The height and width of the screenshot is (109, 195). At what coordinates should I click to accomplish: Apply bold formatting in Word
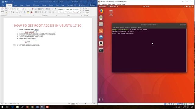(9, 12)
